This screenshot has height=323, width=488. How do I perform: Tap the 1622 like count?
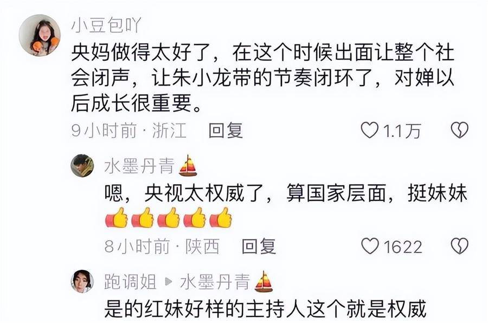[403, 247]
